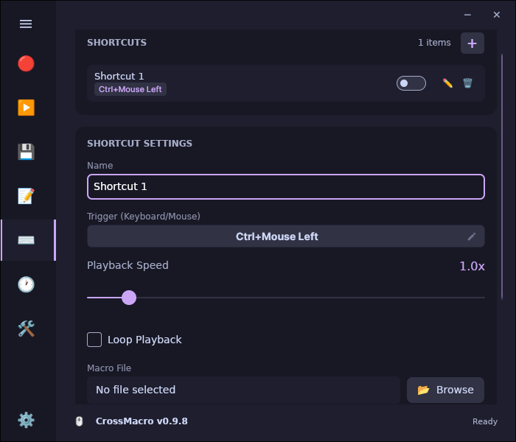Open the red Record tab icon

click(x=26, y=63)
